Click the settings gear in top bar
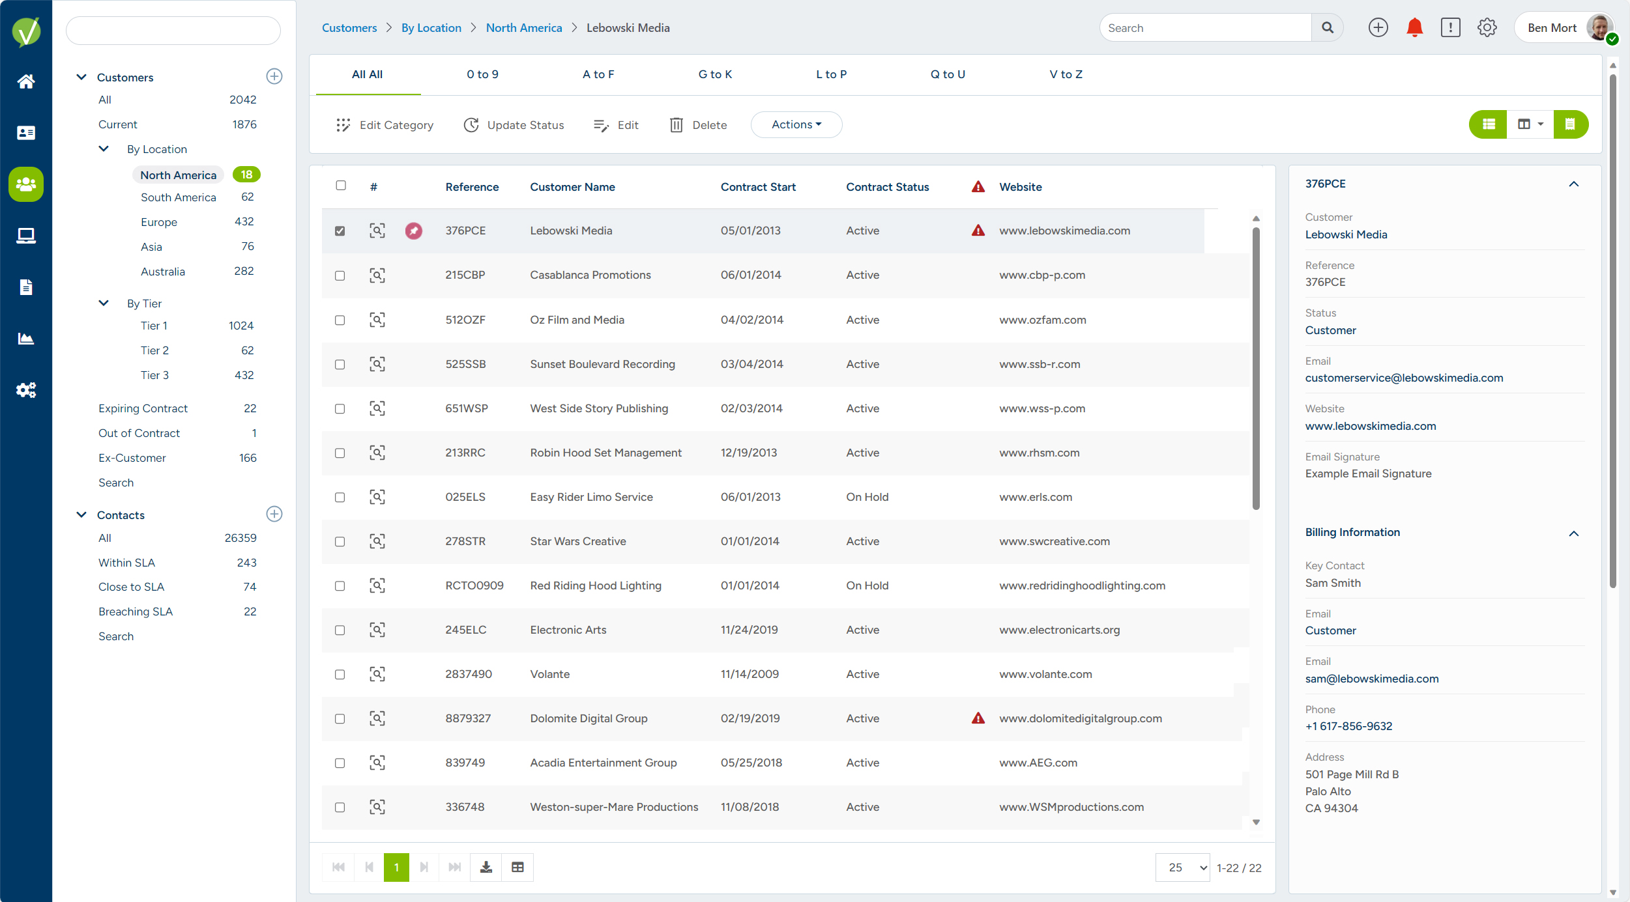This screenshot has width=1630, height=902. (x=1487, y=28)
